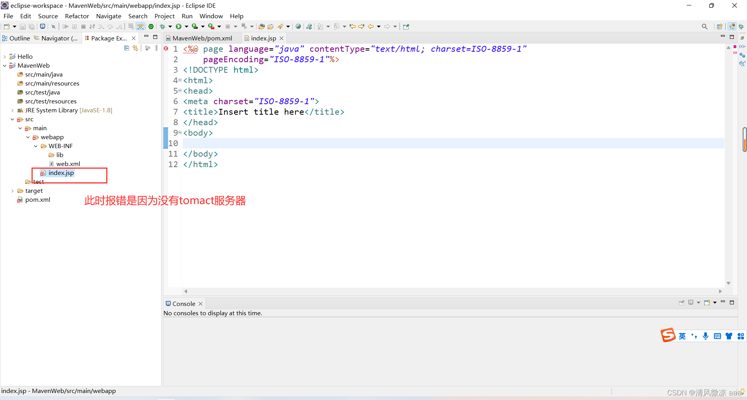The width and height of the screenshot is (747, 400).
Task: Click Open Console dropdown icon
Action: [715, 302]
